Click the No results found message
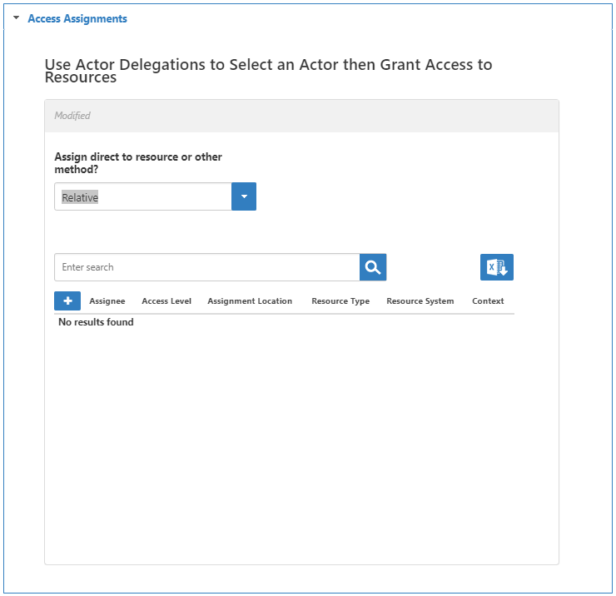 point(96,322)
